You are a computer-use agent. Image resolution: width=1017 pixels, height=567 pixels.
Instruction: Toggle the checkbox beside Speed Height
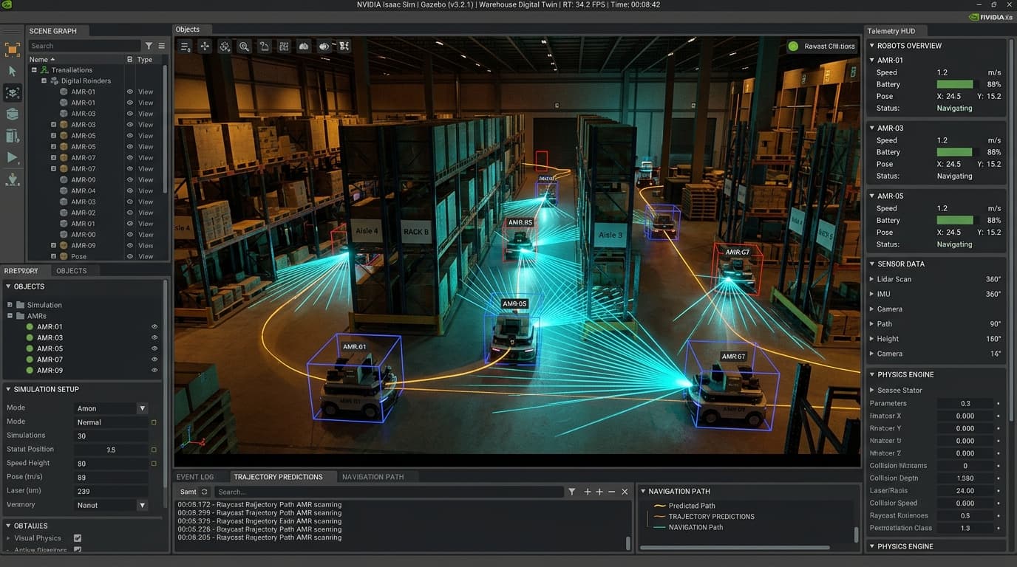pyautogui.click(x=154, y=464)
